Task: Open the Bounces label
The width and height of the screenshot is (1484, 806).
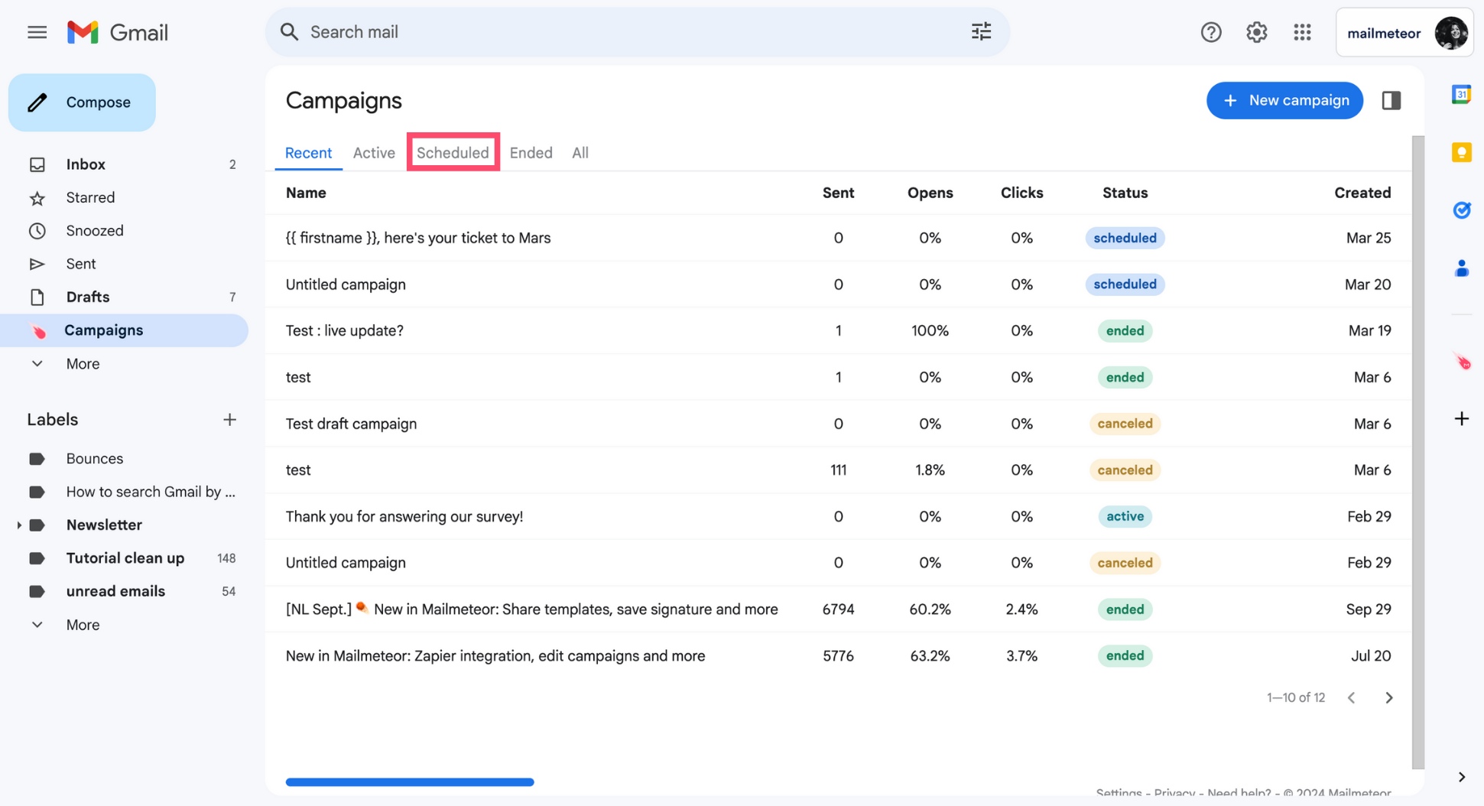Action: click(124, 459)
